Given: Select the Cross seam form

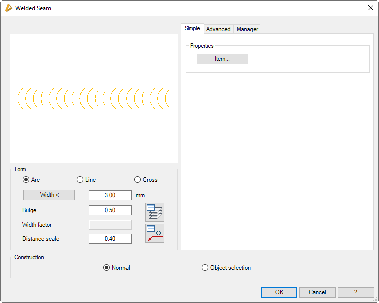Looking at the screenshot, I should (138, 180).
